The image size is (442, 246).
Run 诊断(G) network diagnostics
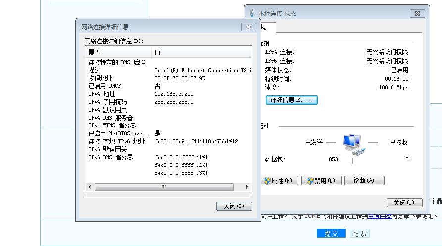364,181
